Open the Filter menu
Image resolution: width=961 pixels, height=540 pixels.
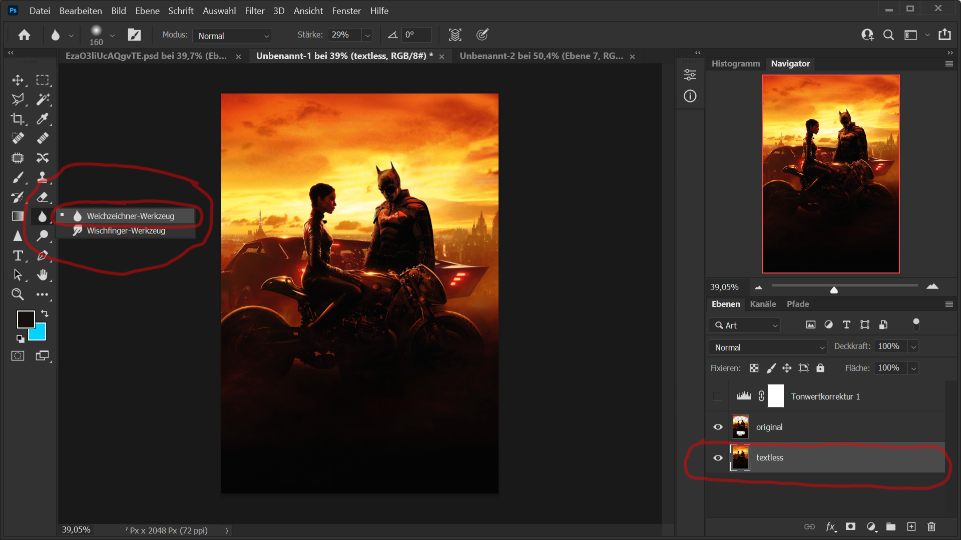tap(254, 10)
